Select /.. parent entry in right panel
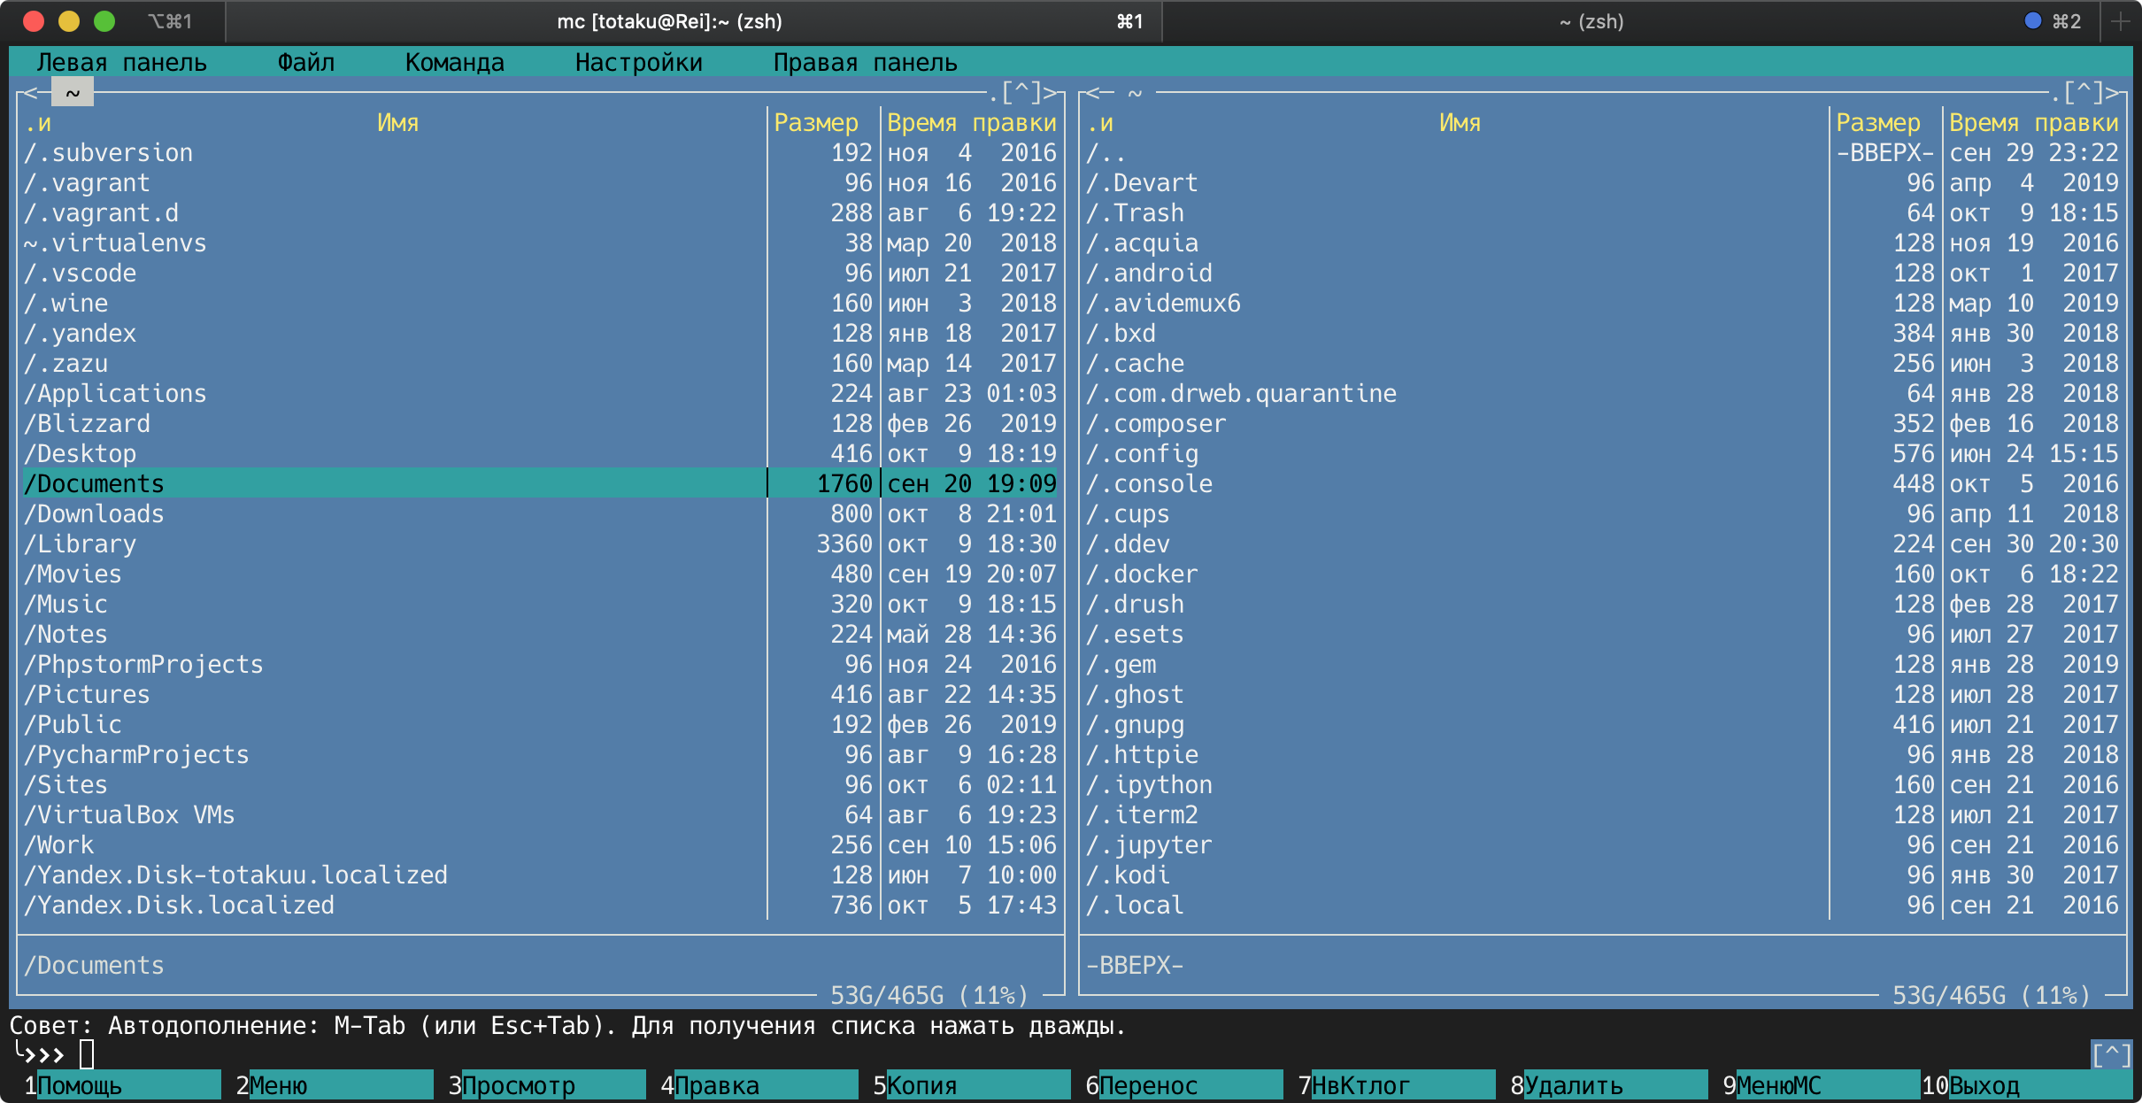The height and width of the screenshot is (1103, 2142). pos(1602,153)
